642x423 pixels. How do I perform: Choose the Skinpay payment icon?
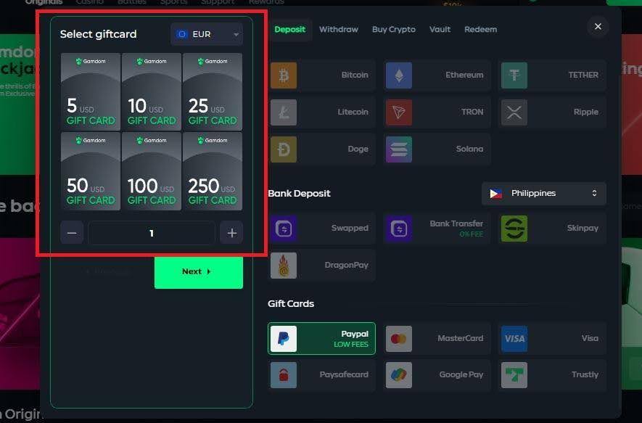pyautogui.click(x=514, y=229)
